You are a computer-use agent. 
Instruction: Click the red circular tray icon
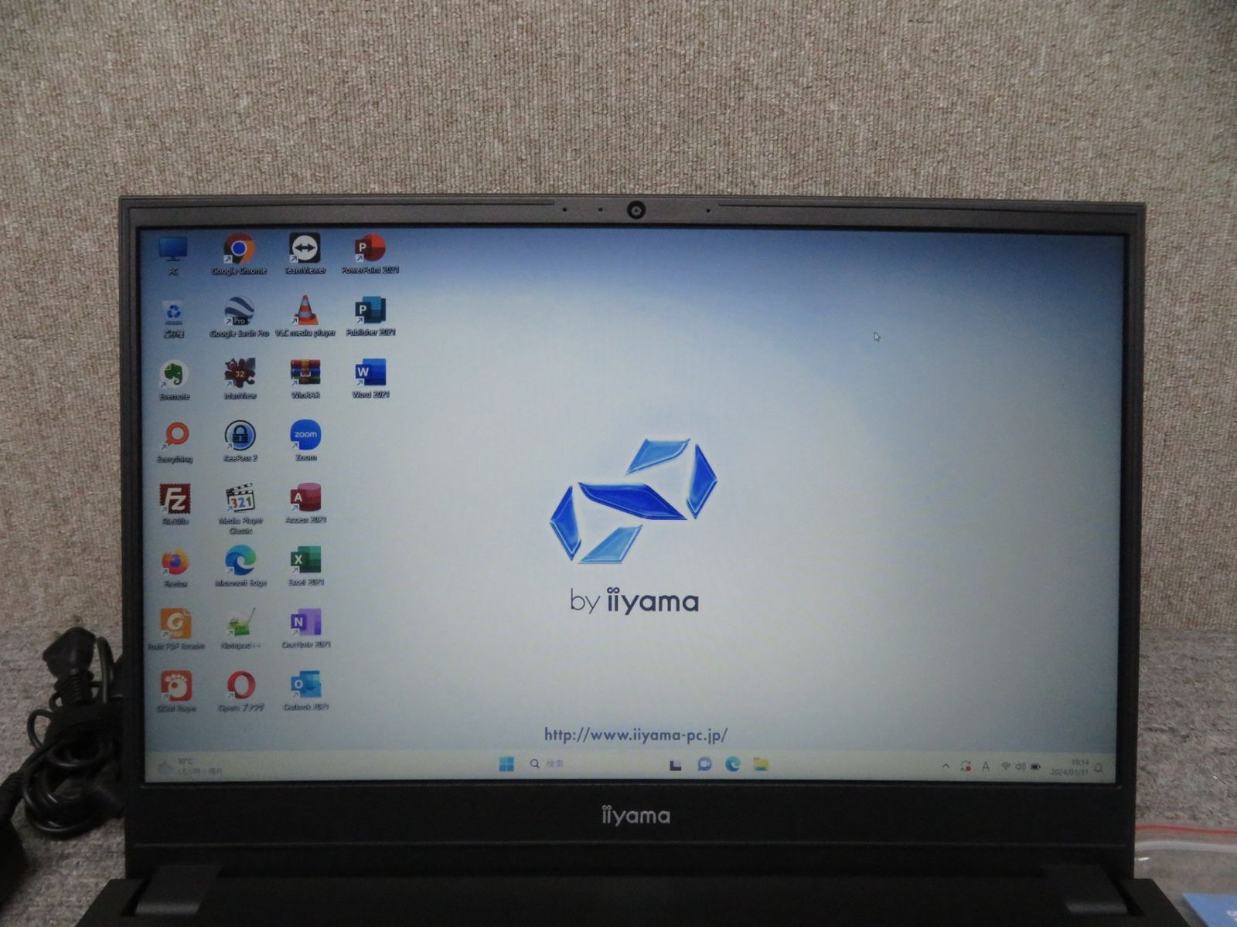(x=966, y=766)
